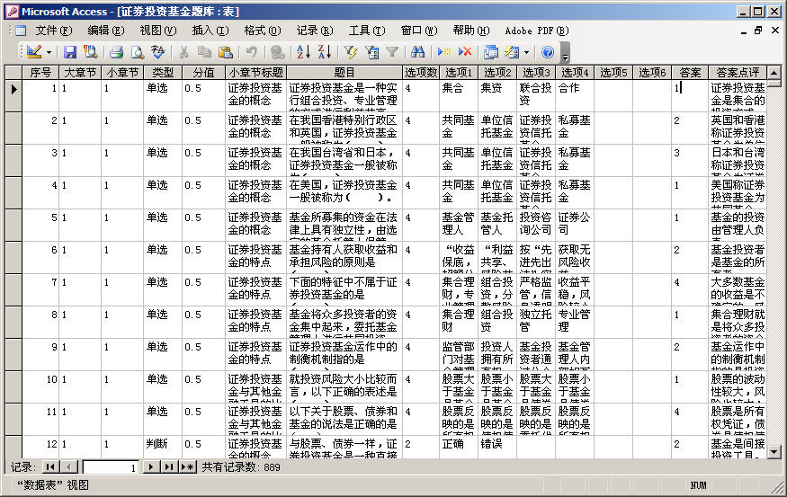
Task: Select the 选项数 column header
Action: (x=421, y=73)
